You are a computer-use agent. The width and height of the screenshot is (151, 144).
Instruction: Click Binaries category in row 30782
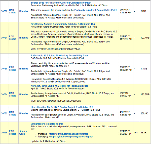(x=24, y=11)
